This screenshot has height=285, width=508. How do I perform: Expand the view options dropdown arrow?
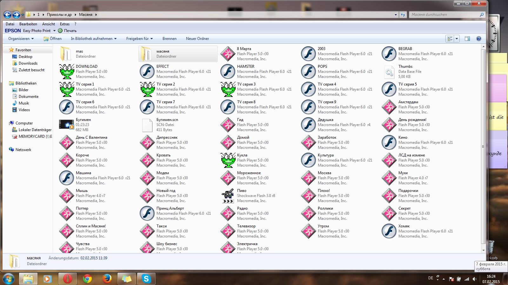point(457,39)
